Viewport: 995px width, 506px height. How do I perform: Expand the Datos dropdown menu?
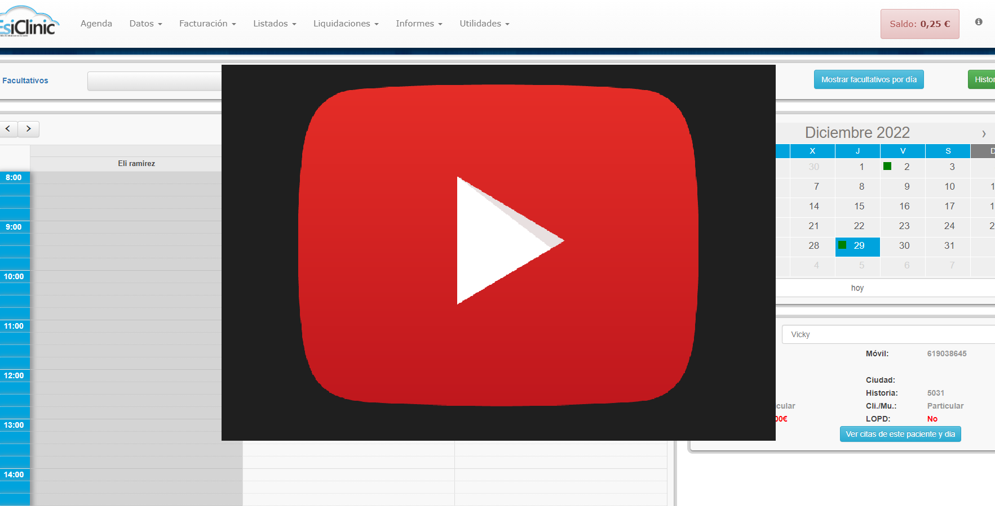145,24
